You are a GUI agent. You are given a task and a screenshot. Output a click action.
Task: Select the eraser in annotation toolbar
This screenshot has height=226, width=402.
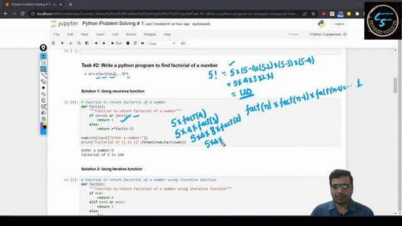(43, 81)
